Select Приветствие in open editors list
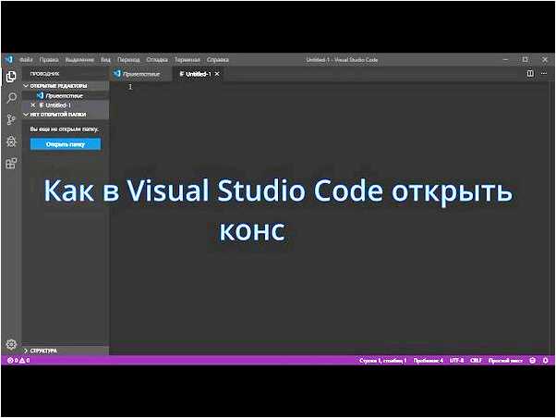The width and height of the screenshot is (556, 418). pyautogui.click(x=66, y=95)
